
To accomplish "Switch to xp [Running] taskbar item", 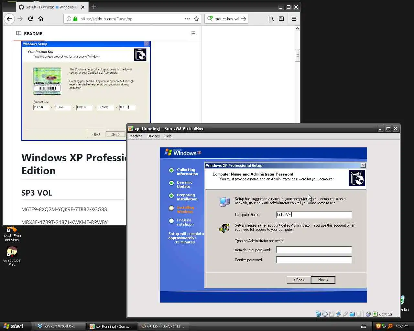I will click(x=112, y=326).
